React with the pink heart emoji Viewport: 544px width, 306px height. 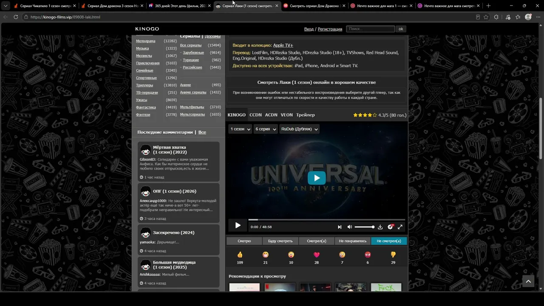pyautogui.click(x=316, y=255)
